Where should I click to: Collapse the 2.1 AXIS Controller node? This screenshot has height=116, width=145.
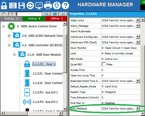click(x=9, y=45)
